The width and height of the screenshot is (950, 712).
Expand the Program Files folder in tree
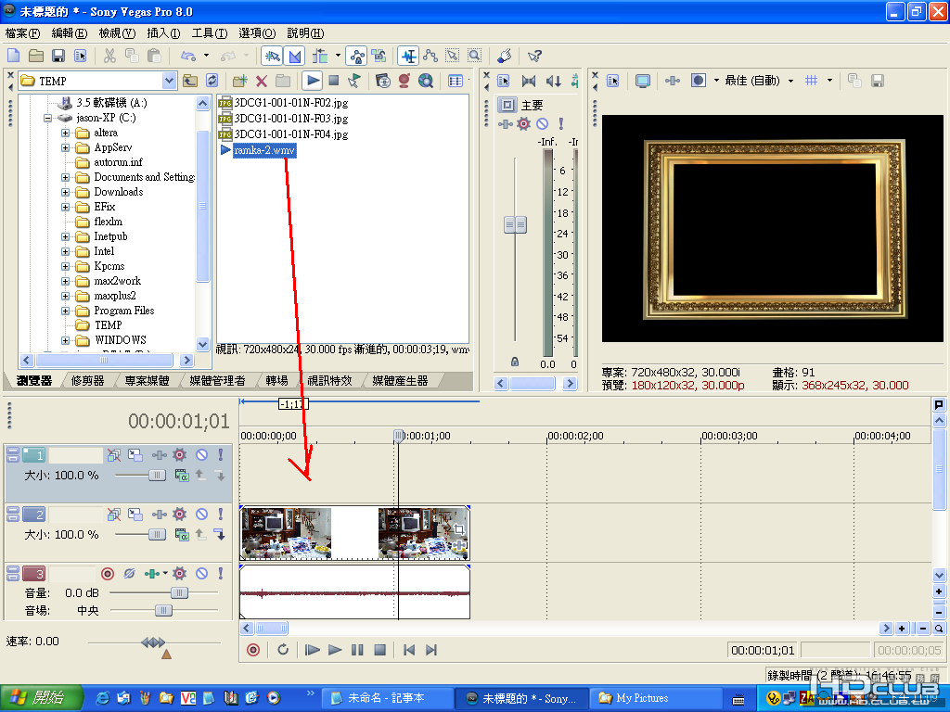coord(66,311)
